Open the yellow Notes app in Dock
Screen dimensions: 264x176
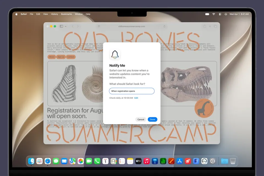click(x=130, y=161)
